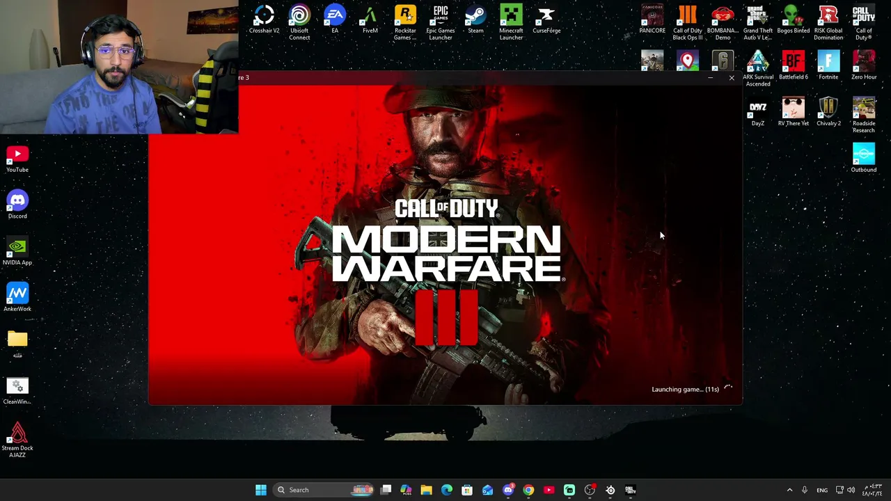The width and height of the screenshot is (891, 501).
Task: Select the Call of Duty® desktop shortcut
Action: click(x=864, y=22)
